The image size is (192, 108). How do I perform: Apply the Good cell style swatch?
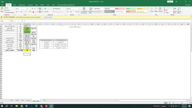pyautogui.click(x=131, y=9)
